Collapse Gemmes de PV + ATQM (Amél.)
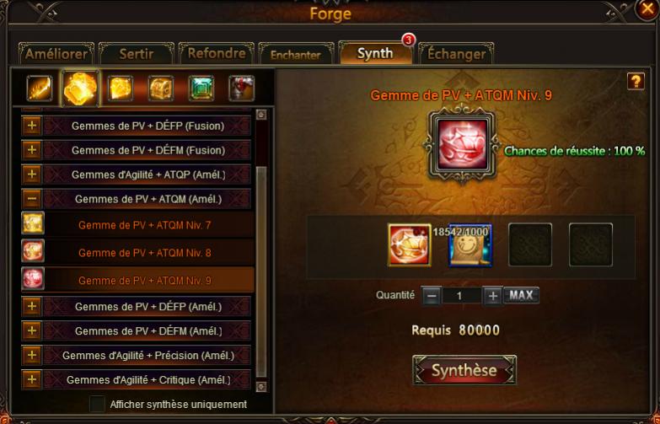This screenshot has height=424, width=660. click(31, 199)
